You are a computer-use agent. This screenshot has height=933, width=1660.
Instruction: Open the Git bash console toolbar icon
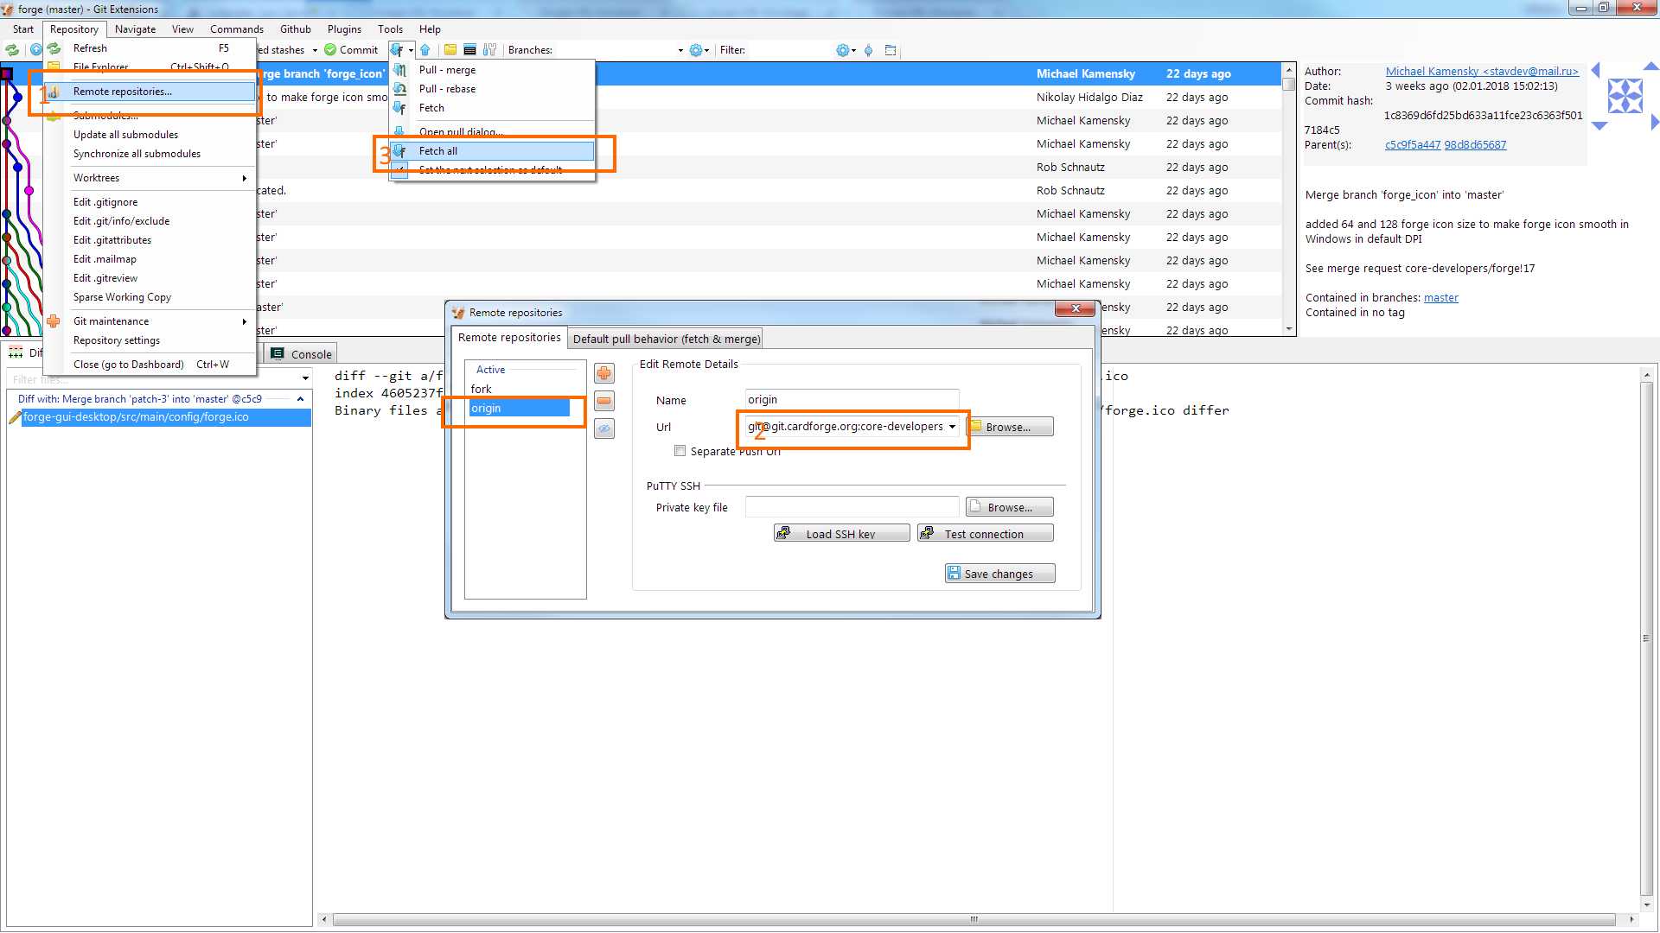(469, 50)
